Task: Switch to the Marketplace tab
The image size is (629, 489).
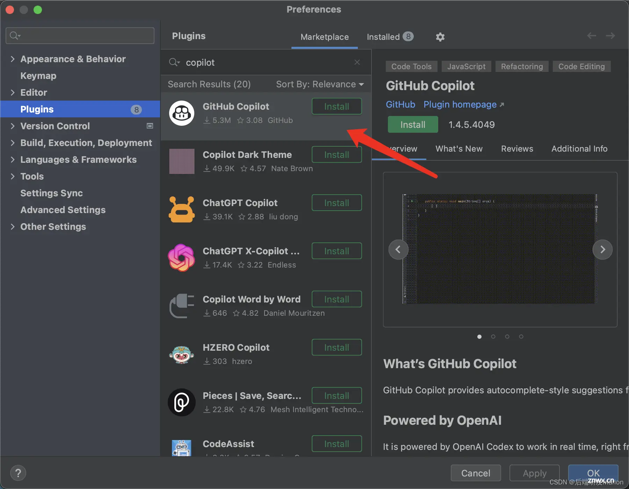Action: (325, 37)
